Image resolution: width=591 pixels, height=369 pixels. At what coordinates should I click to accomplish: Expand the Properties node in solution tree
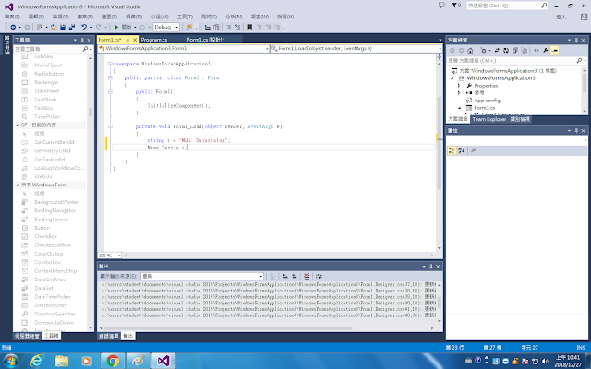tap(461, 86)
